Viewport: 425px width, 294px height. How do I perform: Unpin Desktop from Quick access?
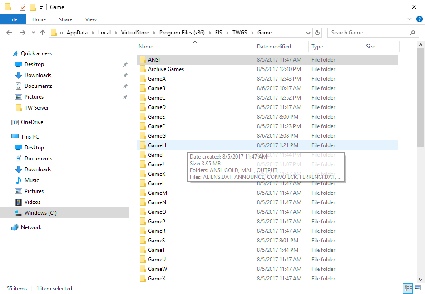[x=125, y=64]
